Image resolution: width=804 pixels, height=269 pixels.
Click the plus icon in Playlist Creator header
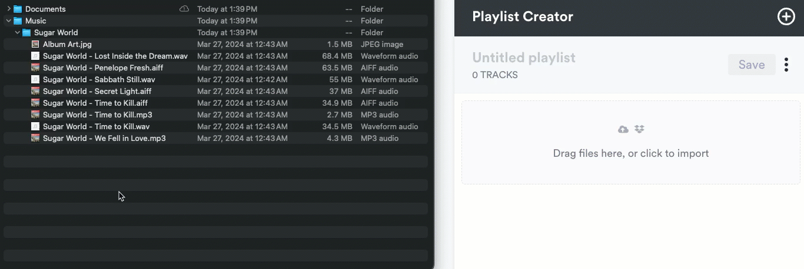pos(786,16)
